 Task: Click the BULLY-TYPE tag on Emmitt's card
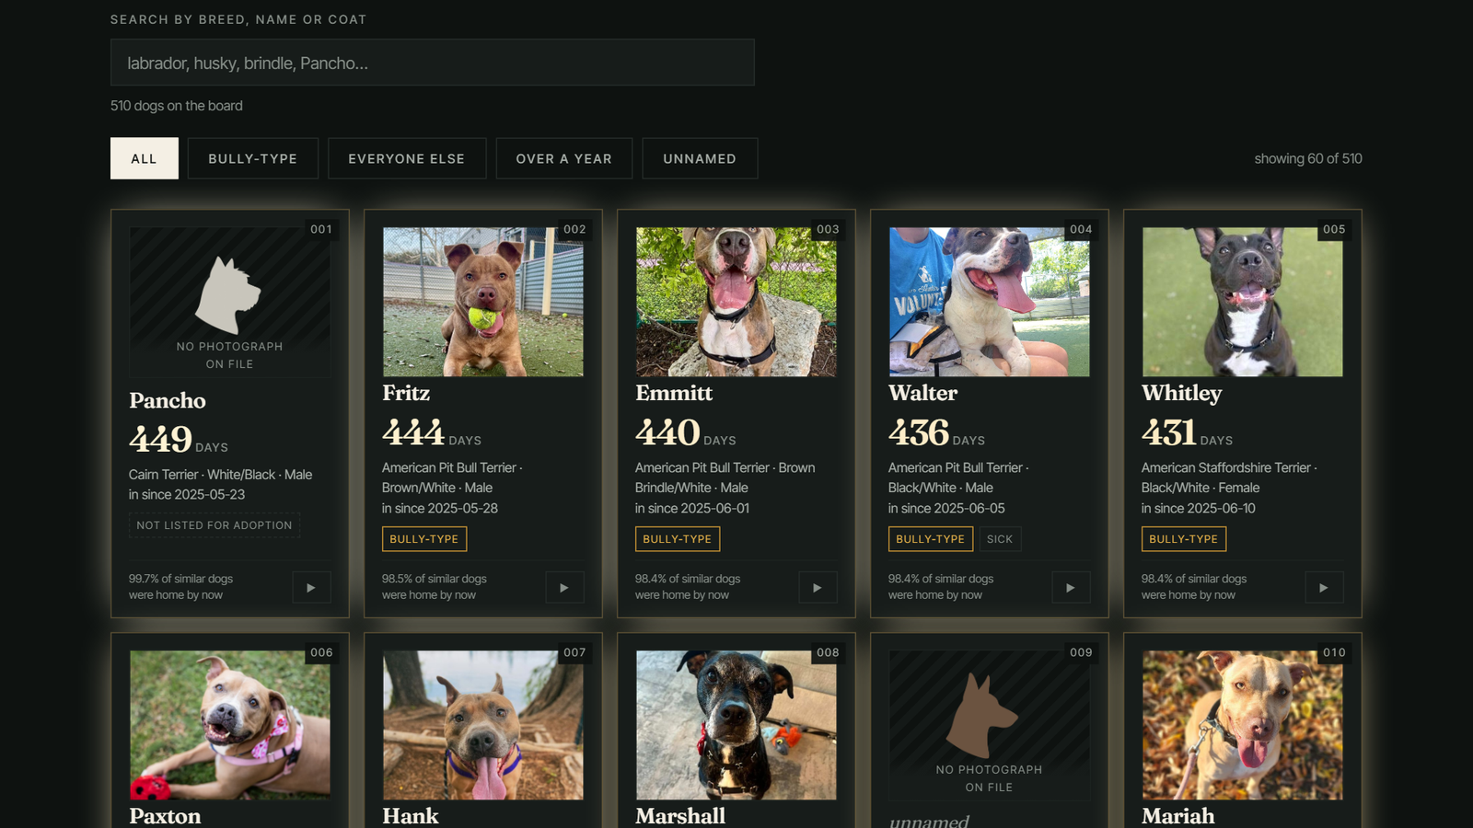click(x=678, y=539)
